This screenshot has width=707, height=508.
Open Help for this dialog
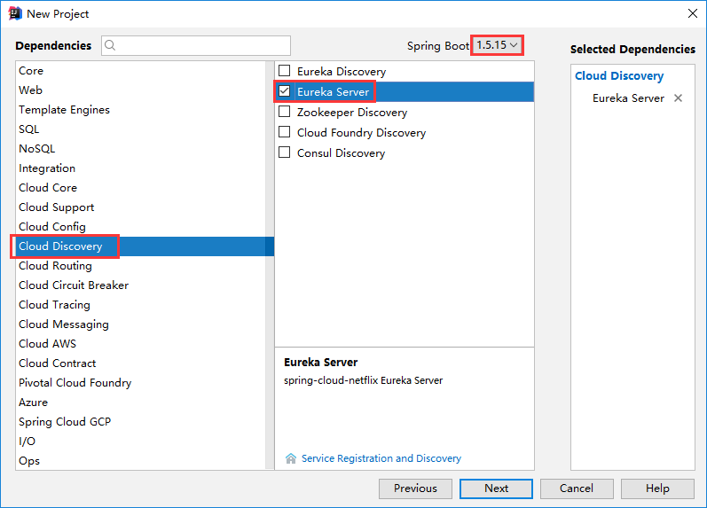pos(657,488)
